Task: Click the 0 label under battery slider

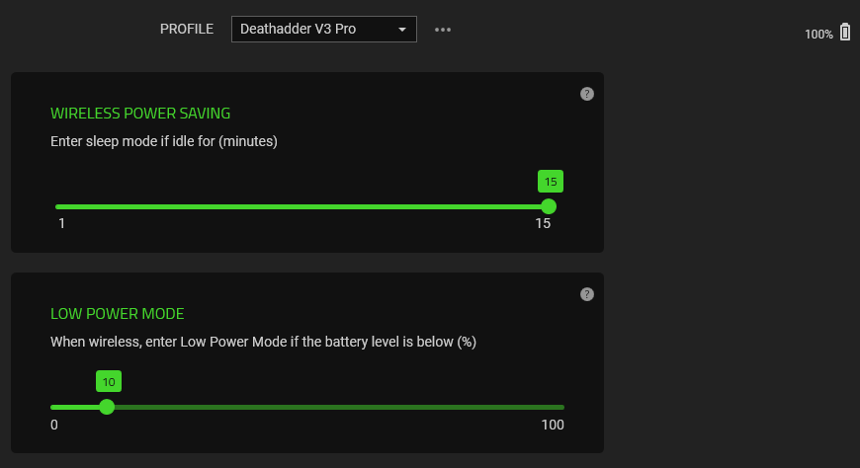Action: pos(54,425)
